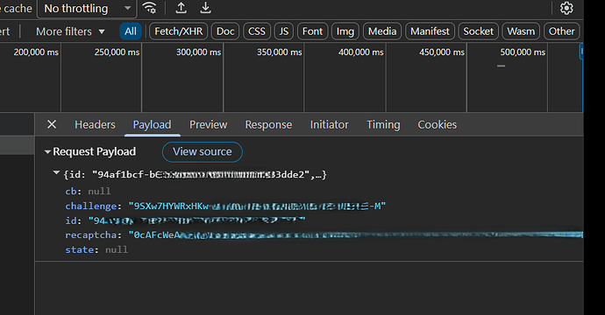Switch to the Timing tab
This screenshot has width=605, height=315.
383,125
